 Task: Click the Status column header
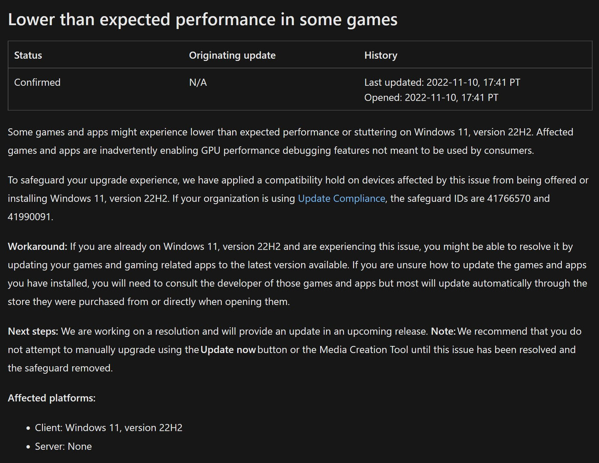pyautogui.click(x=28, y=55)
